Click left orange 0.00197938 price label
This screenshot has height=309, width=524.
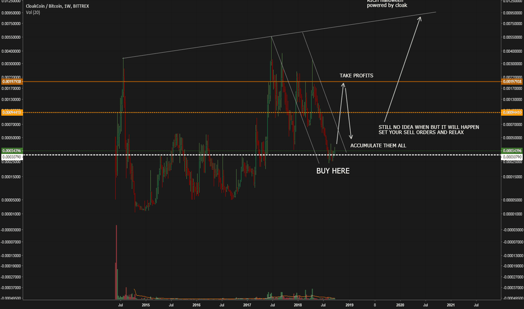point(12,81)
